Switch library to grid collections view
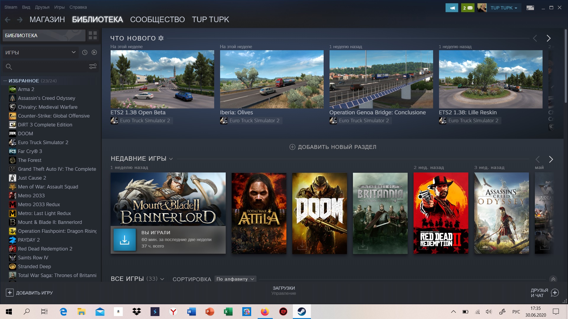 click(x=93, y=35)
